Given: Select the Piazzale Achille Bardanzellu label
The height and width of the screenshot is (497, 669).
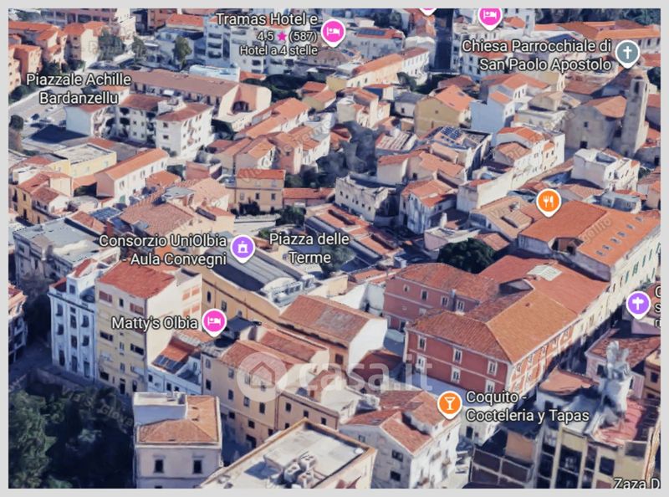Looking at the screenshot, I should tap(78, 87).
